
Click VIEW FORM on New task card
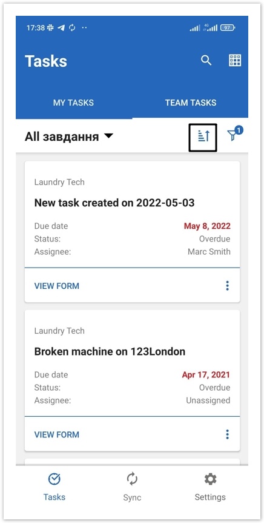tap(56, 286)
